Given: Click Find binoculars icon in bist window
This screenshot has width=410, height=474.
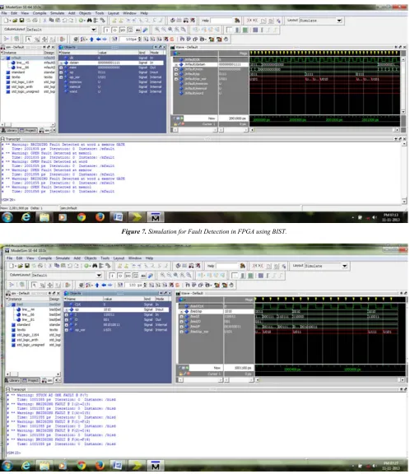Looking at the screenshot, I should point(95,266).
